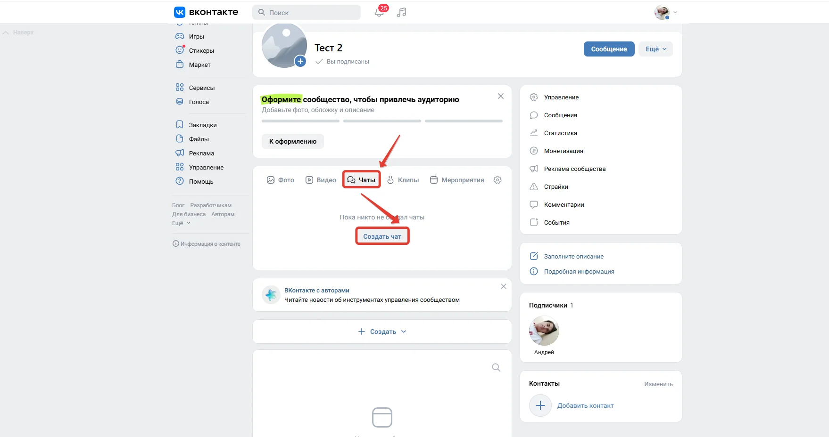Screen dimensions: 829x437
Task: Click the plus icon for adding contact
Action: click(x=540, y=405)
